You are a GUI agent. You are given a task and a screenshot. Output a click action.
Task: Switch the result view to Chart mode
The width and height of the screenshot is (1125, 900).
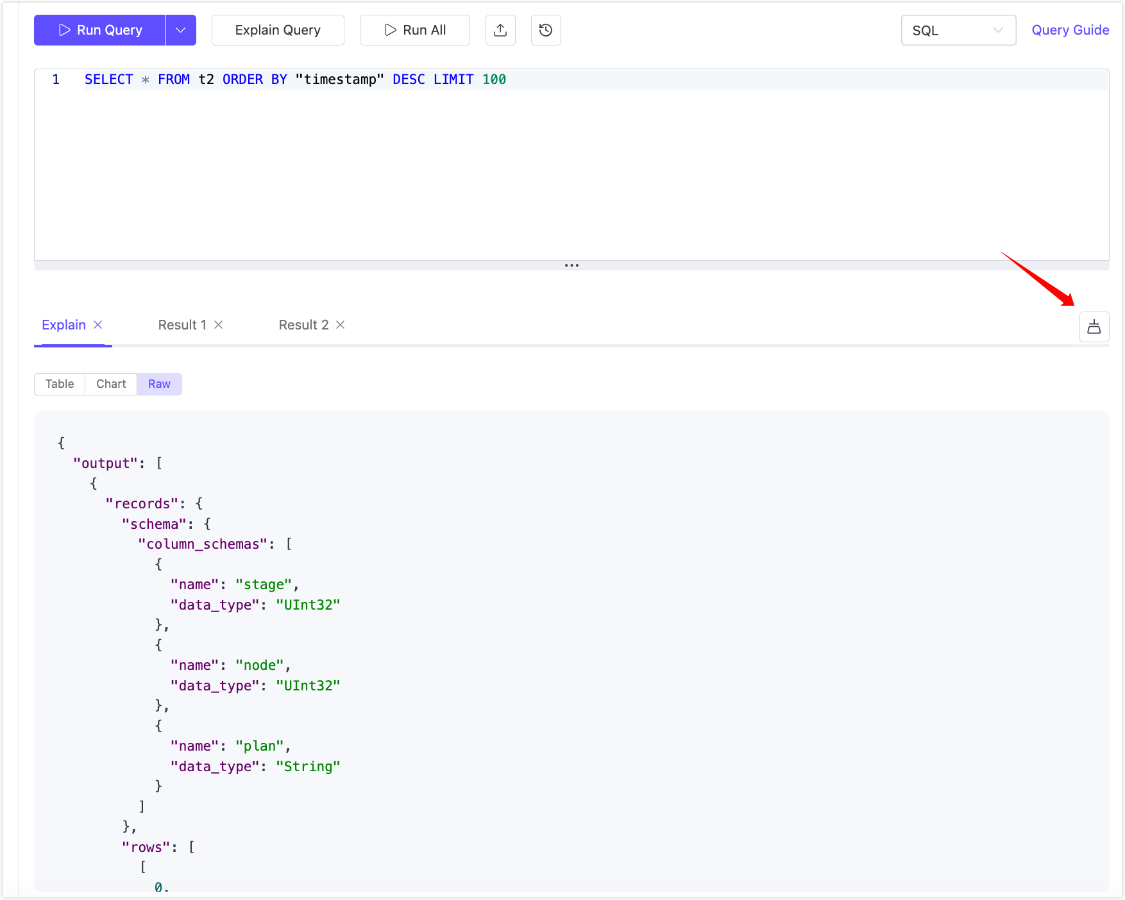click(x=110, y=383)
